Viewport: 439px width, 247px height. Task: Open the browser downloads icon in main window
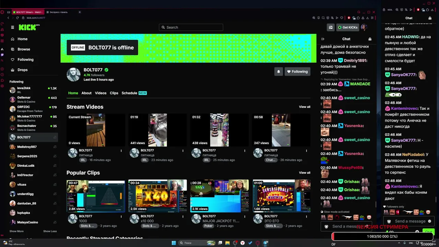tap(368, 18)
